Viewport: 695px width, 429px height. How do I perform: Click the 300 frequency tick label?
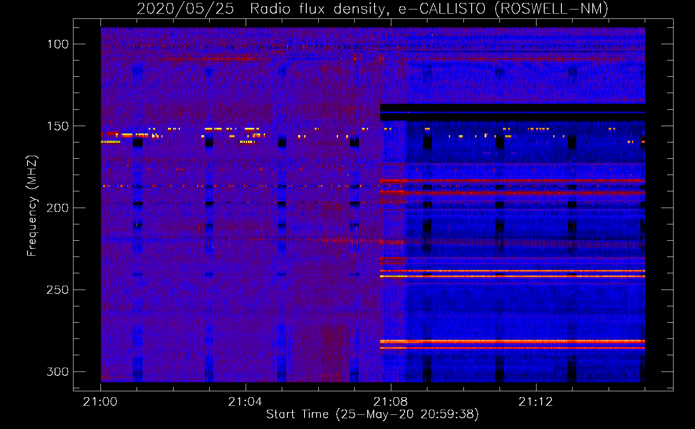(x=58, y=372)
